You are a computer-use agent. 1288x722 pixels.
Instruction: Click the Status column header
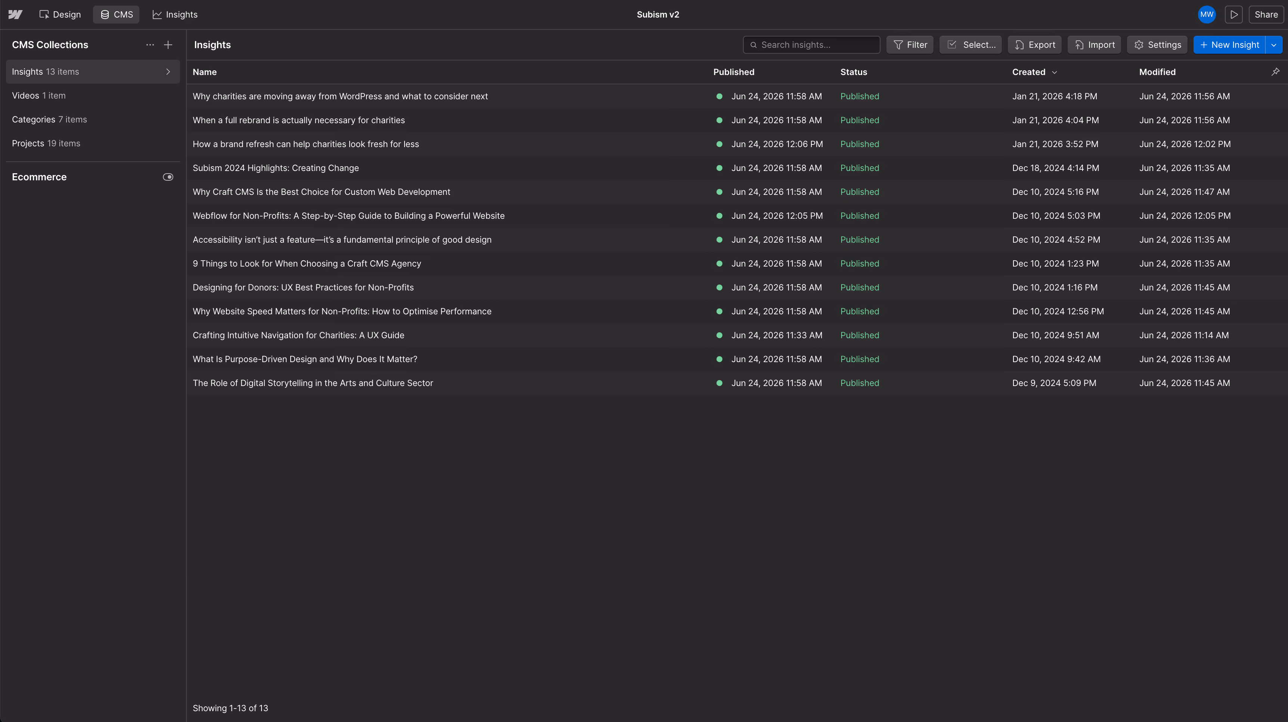coord(854,72)
